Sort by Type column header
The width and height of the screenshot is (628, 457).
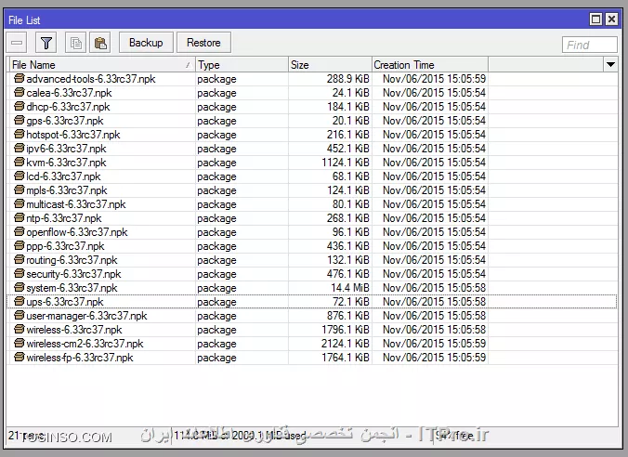(x=242, y=65)
